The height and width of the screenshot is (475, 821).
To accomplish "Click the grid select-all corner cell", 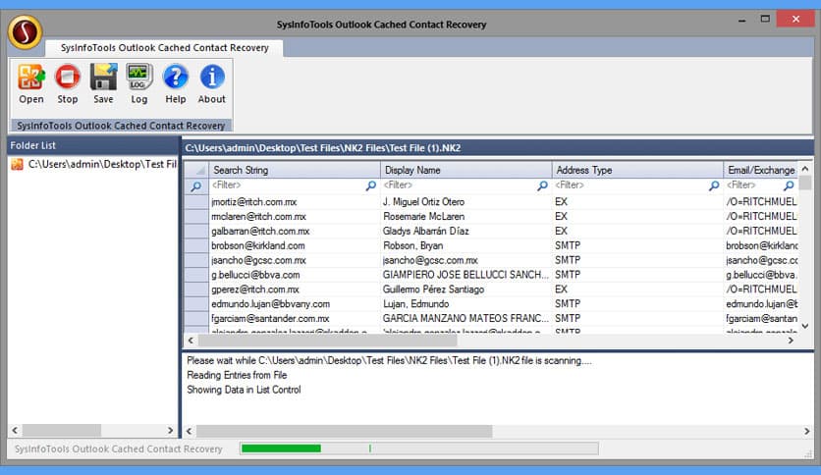I will pyautogui.click(x=196, y=170).
